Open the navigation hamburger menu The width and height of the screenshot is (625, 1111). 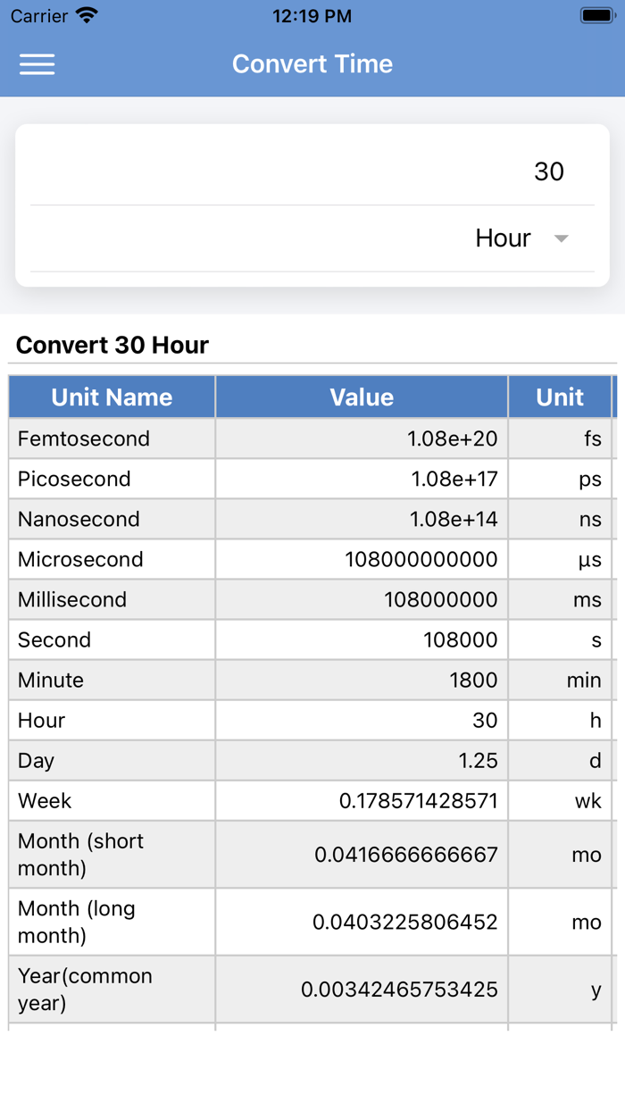tap(37, 64)
